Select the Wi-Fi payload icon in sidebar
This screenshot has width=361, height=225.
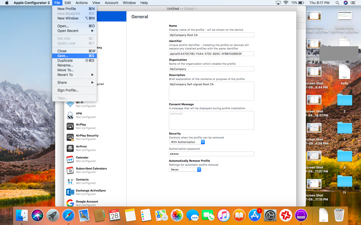click(70, 104)
